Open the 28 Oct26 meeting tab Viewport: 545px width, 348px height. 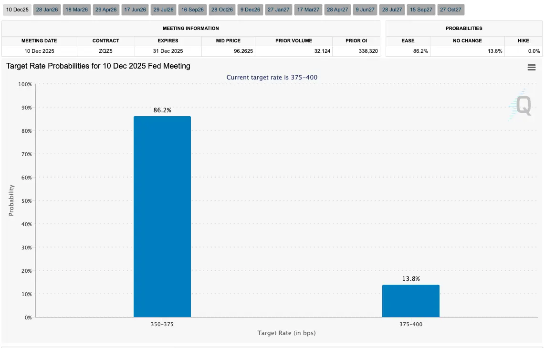click(x=222, y=10)
